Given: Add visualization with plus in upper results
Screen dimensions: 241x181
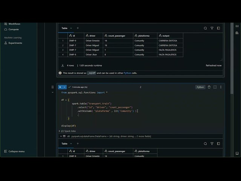Looking at the screenshot, I should [78, 28].
